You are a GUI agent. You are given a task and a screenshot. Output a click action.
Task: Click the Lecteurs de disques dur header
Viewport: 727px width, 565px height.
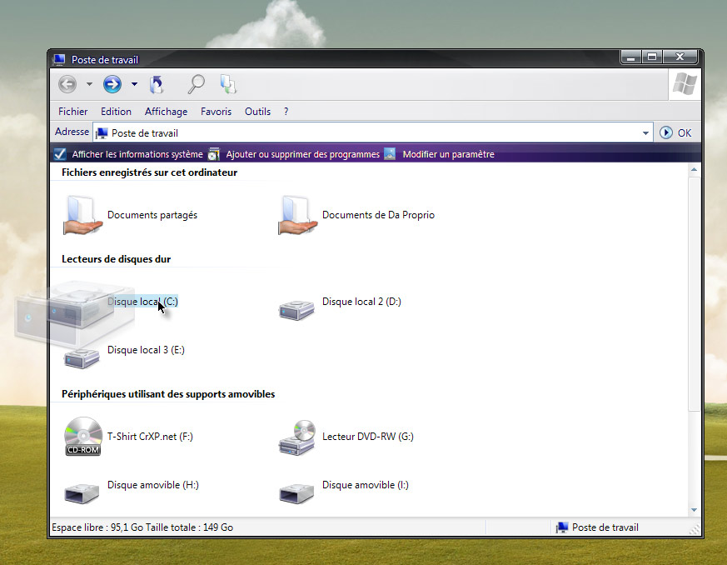[116, 259]
